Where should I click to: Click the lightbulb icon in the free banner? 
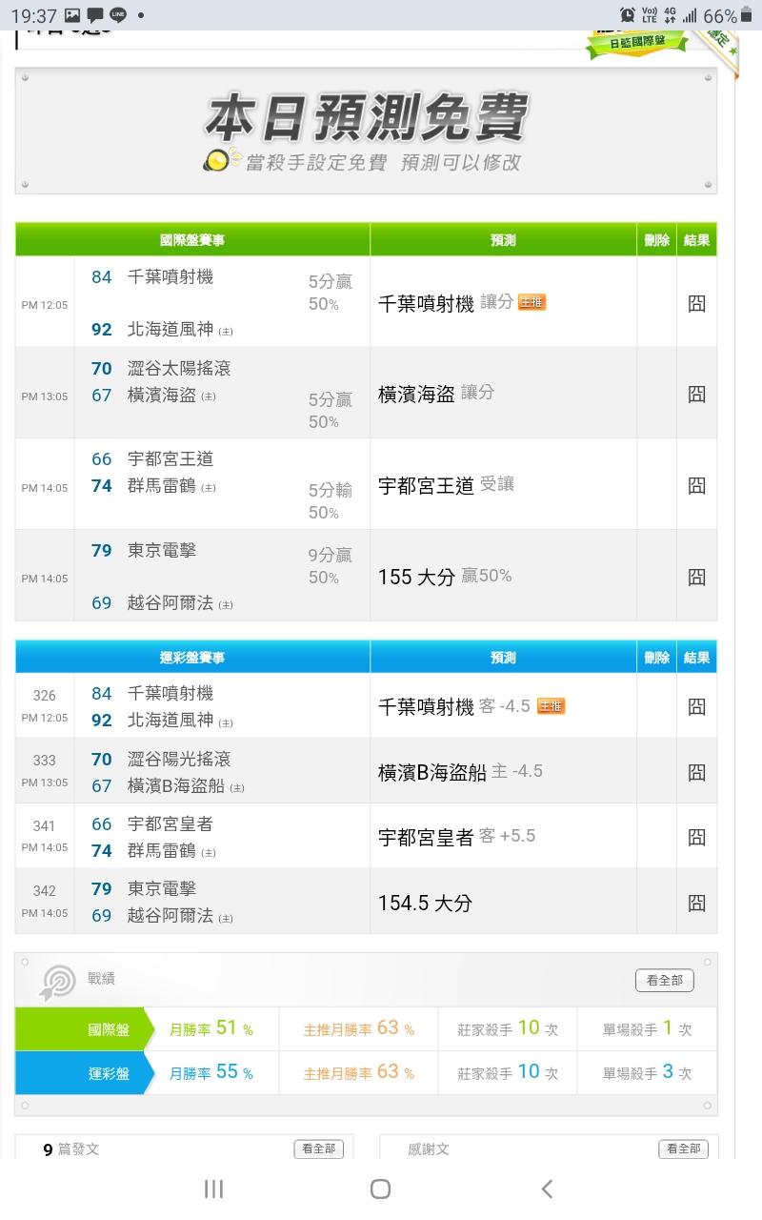(x=220, y=161)
